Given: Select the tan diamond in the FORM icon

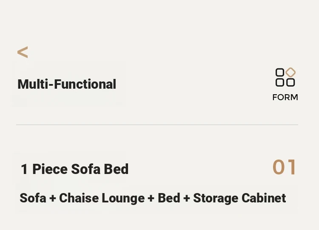Looking at the screenshot, I should click(x=291, y=72).
